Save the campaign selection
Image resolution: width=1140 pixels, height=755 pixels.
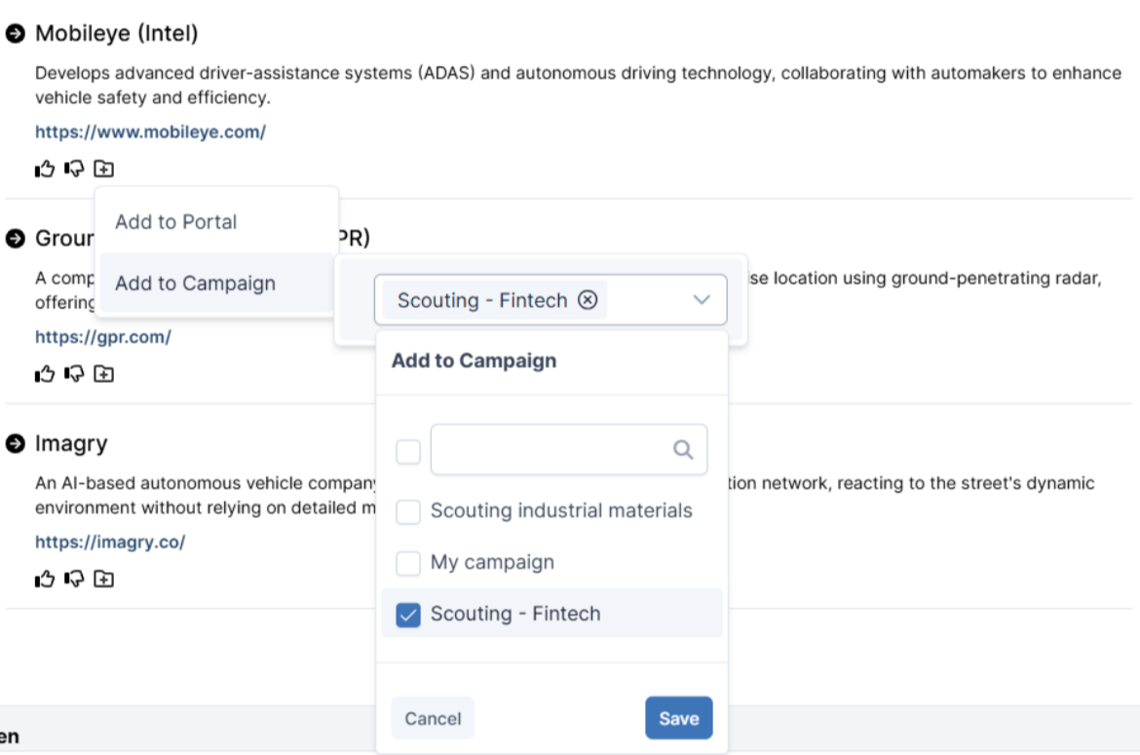[x=678, y=718]
